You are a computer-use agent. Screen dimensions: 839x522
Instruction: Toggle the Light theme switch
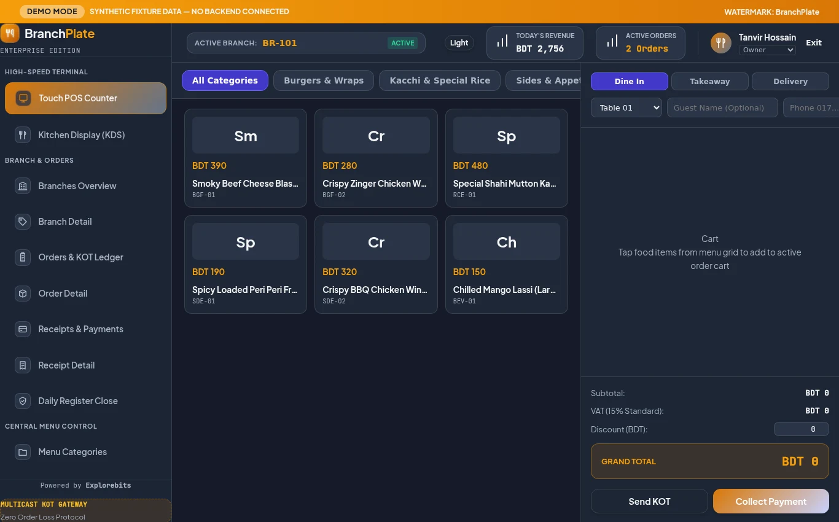(459, 43)
